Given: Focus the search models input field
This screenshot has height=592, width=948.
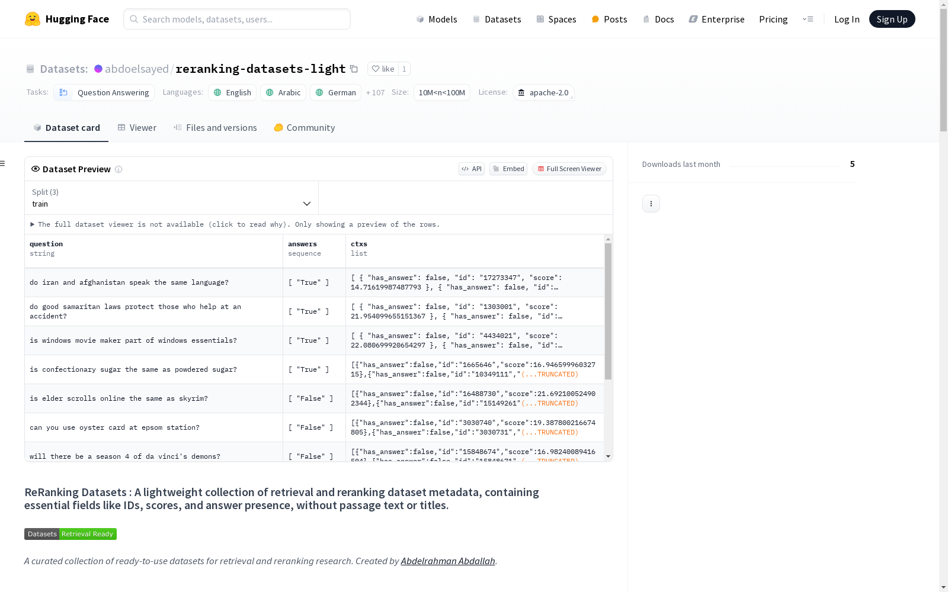Looking at the screenshot, I should point(237,19).
